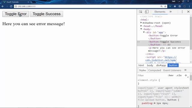Select the Toggle Error button node in DOM

coord(163,37)
